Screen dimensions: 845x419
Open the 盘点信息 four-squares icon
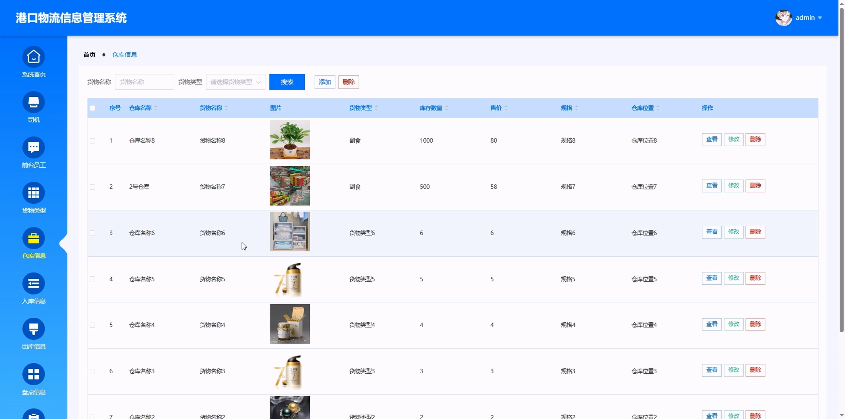tap(34, 374)
